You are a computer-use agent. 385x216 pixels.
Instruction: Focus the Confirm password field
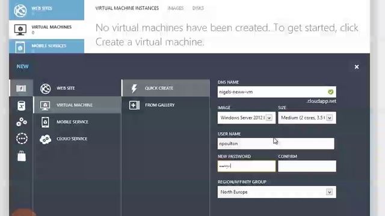[307, 166]
